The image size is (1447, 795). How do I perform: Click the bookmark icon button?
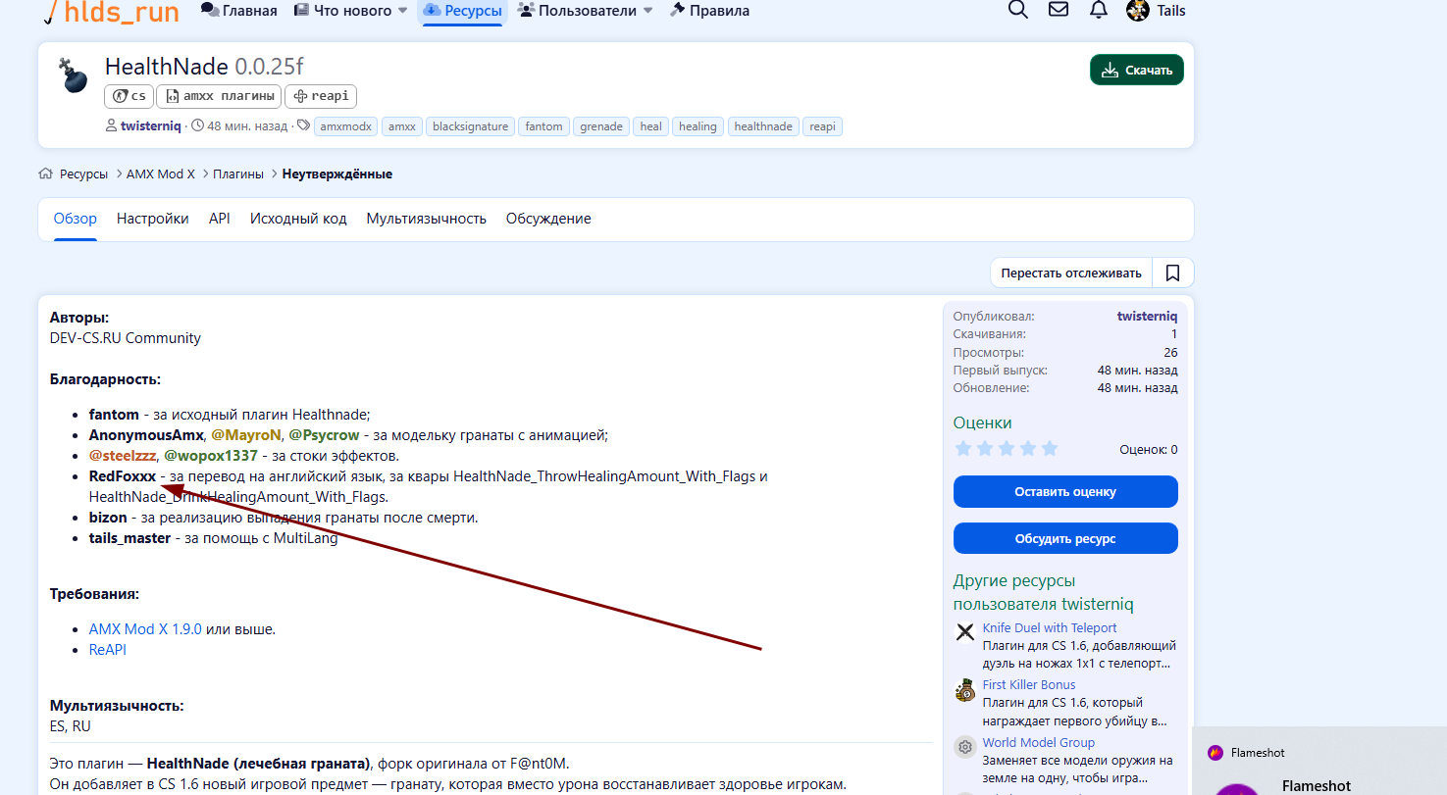[x=1172, y=273]
